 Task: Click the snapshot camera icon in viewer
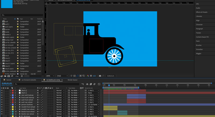(x=100, y=76)
